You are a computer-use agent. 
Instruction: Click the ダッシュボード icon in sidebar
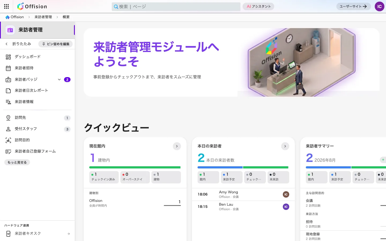[8, 57]
